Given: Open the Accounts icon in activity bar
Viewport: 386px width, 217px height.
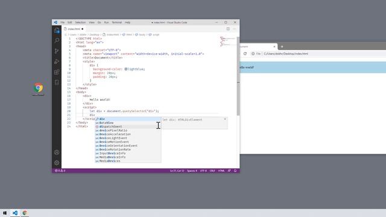Looking at the screenshot, I should coord(57,153).
